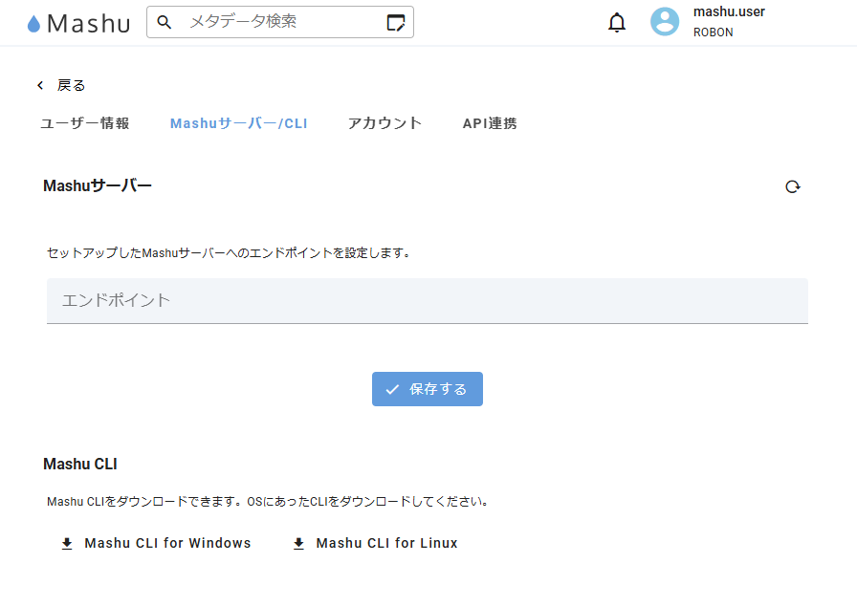The height and width of the screenshot is (607, 857).
Task: Click the back chevron arrow
Action: point(40,86)
